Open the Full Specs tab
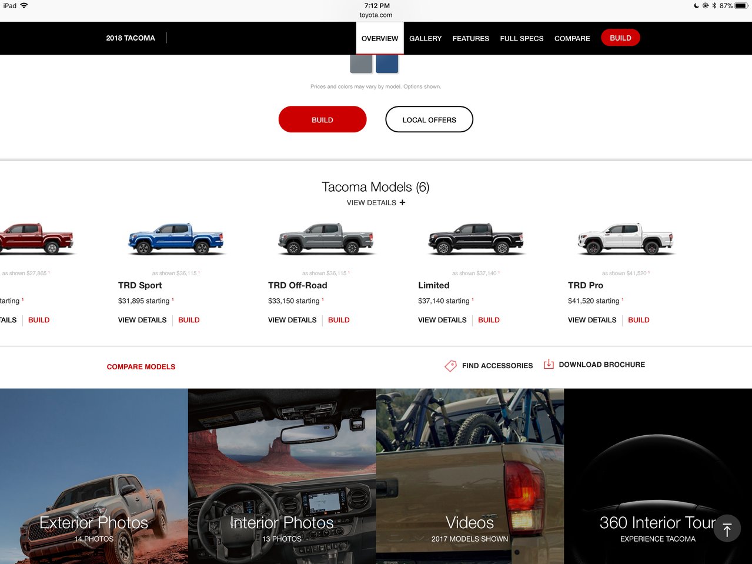This screenshot has width=752, height=564. click(522, 38)
